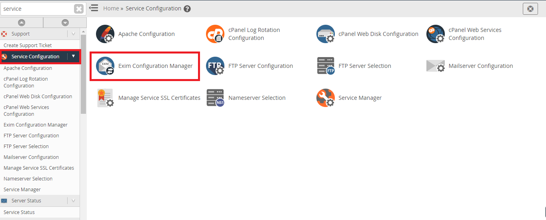Open the Exim Configuration Manager envelope icon
This screenshot has height=220, width=546.
click(x=105, y=66)
